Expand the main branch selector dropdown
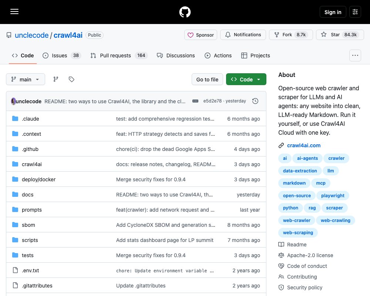The image size is (370, 296). pos(26,79)
